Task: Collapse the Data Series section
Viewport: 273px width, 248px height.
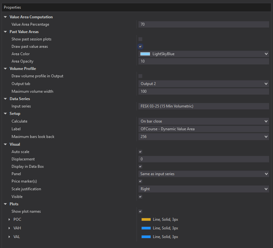Action: pos(5,99)
